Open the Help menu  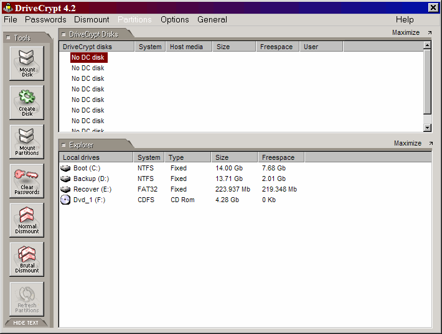[405, 19]
